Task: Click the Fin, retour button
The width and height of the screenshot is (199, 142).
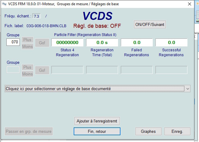Action: (x=97, y=131)
